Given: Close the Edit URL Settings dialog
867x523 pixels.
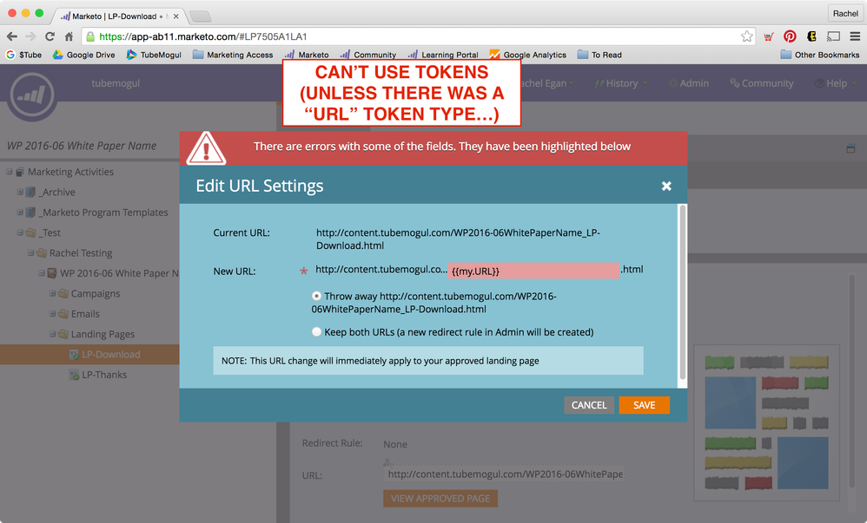Looking at the screenshot, I should coord(666,186).
